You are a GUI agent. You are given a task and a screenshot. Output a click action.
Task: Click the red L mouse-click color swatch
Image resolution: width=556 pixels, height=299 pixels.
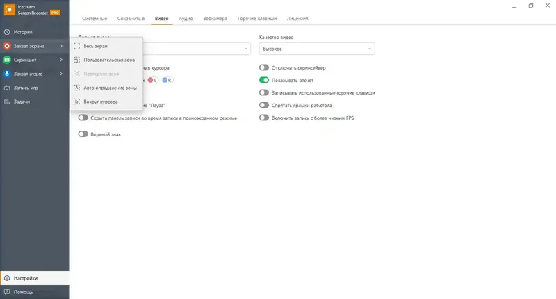click(x=152, y=80)
